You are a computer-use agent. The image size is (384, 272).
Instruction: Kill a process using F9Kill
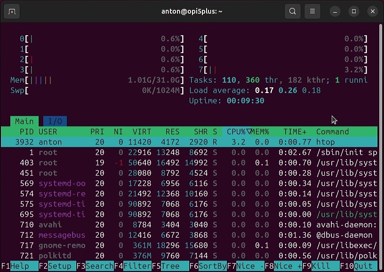(320, 266)
